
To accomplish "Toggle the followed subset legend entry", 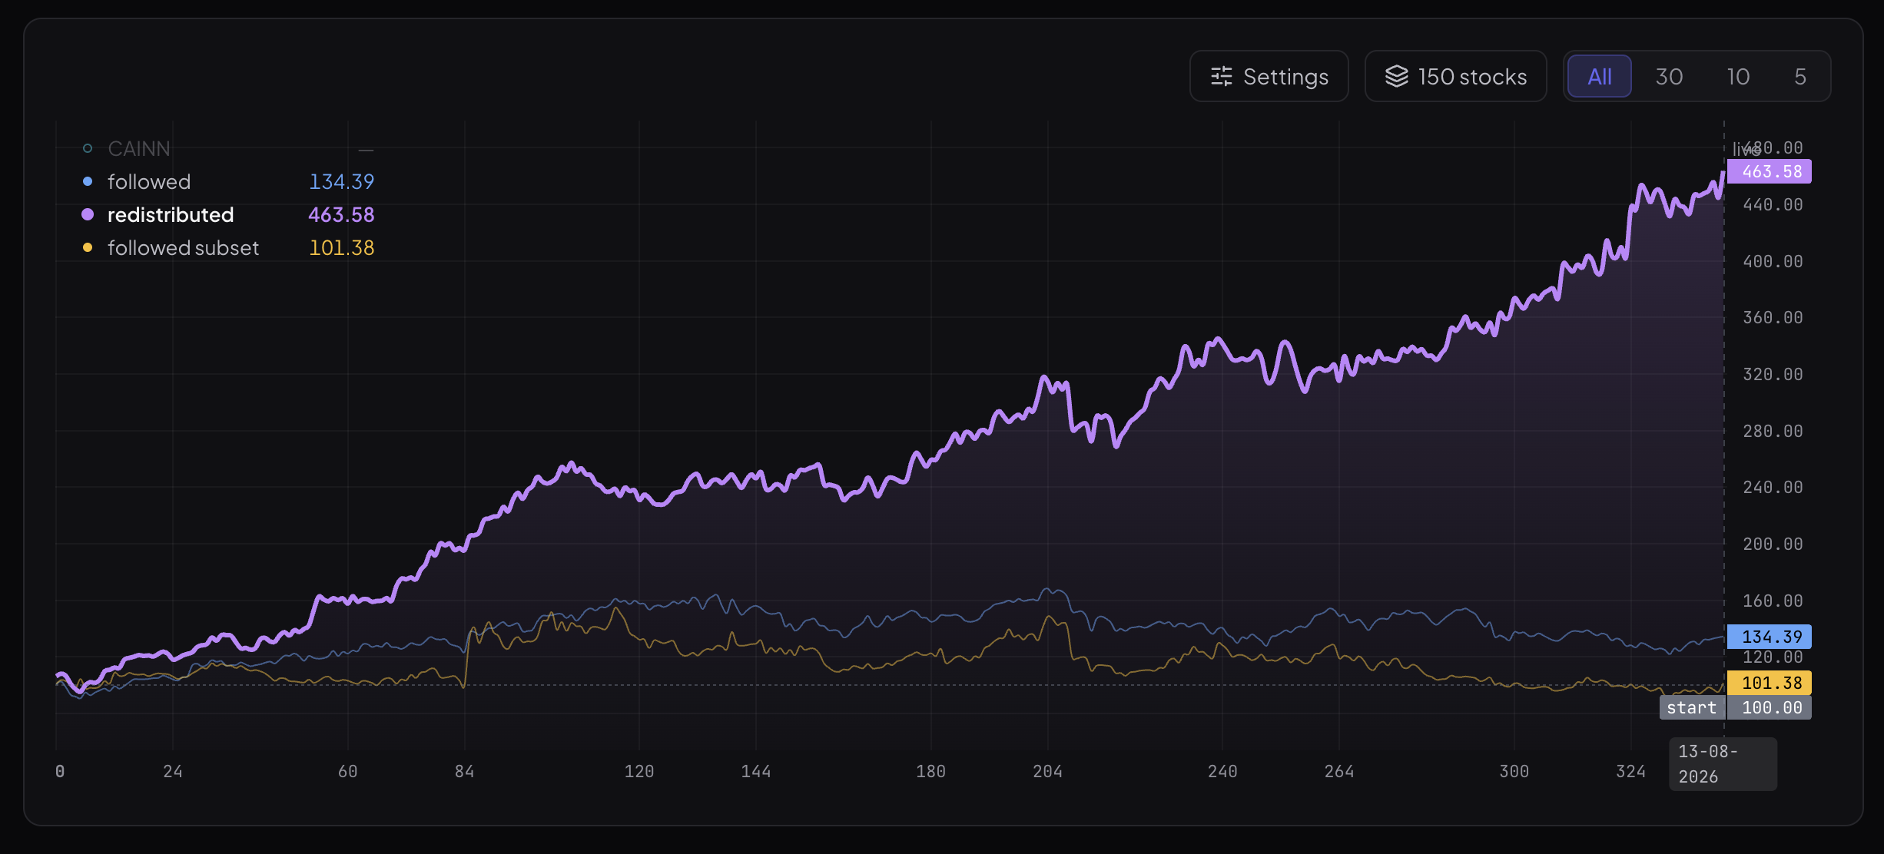I will (x=228, y=247).
